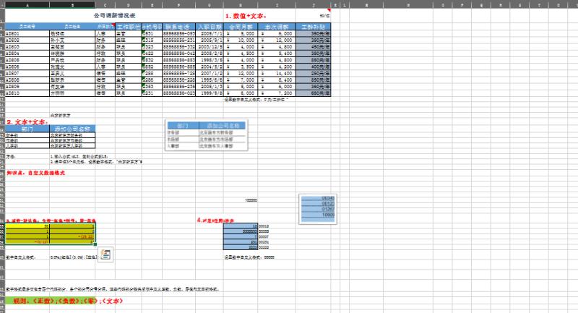The height and width of the screenshot is (313, 578).
Task: Click the red section 3 heading above yellow cells
Action: coord(51,220)
